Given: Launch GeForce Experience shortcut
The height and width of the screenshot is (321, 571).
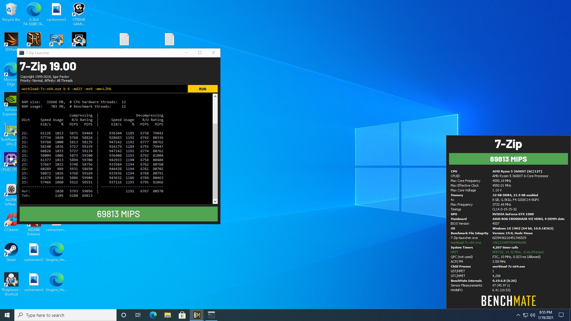Looking at the screenshot, I should (x=11, y=104).
